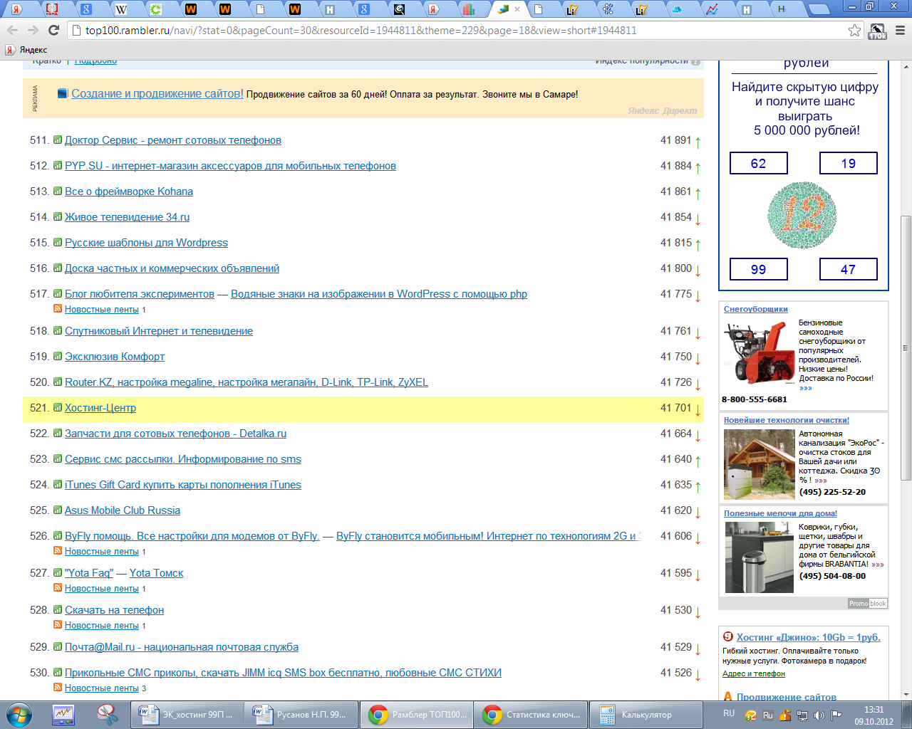The image size is (912, 729).
Task: Open the Windows Start button
Action: point(19,715)
